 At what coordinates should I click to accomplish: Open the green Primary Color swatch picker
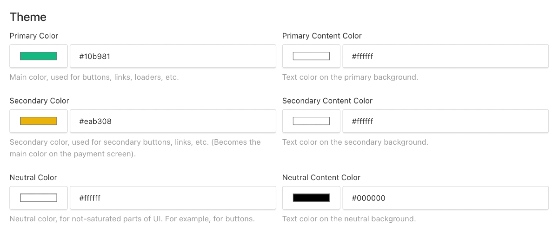(39, 56)
